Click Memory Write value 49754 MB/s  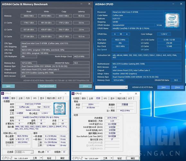click(46, 16)
